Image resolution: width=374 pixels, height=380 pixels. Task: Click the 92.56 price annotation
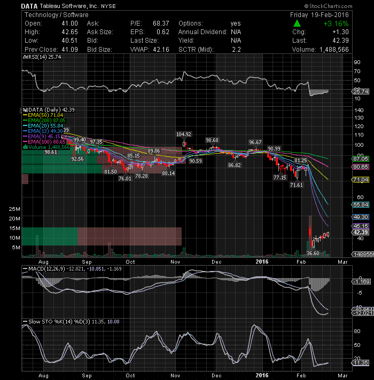(77, 159)
